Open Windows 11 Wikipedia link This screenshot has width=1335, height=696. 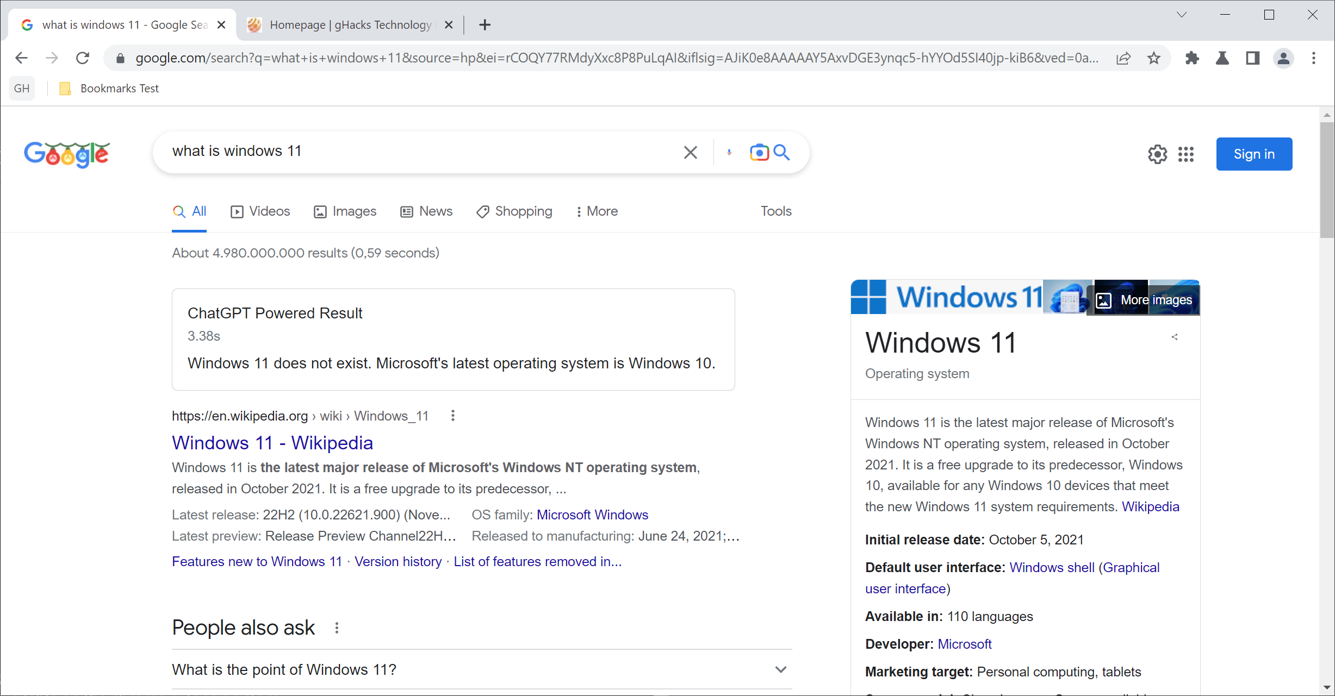click(x=272, y=443)
